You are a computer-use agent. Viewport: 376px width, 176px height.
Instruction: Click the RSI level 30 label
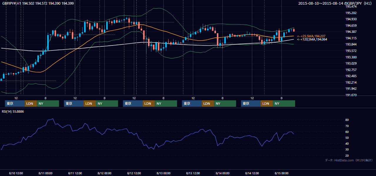(347, 150)
